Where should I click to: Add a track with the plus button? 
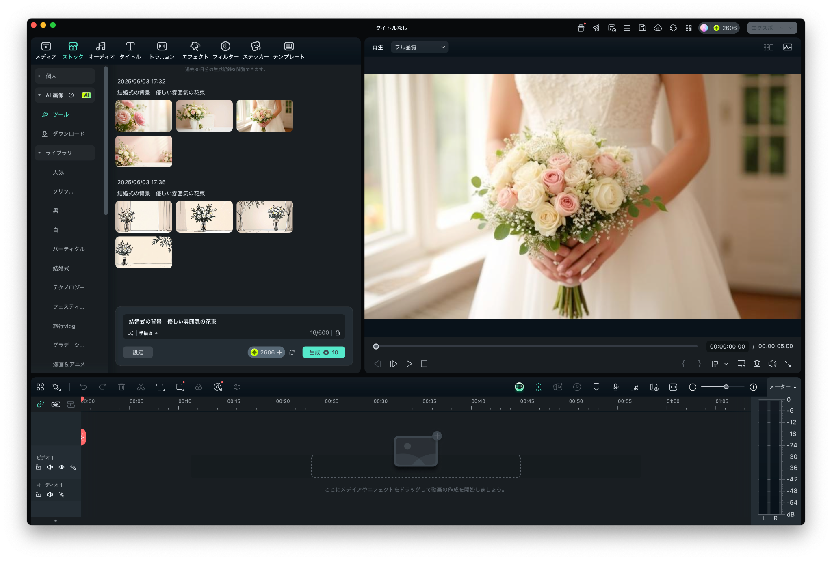pyautogui.click(x=56, y=521)
